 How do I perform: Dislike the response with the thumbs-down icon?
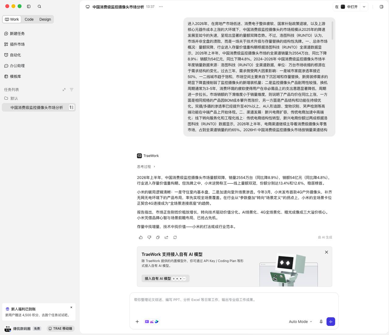pyautogui.click(x=149, y=237)
